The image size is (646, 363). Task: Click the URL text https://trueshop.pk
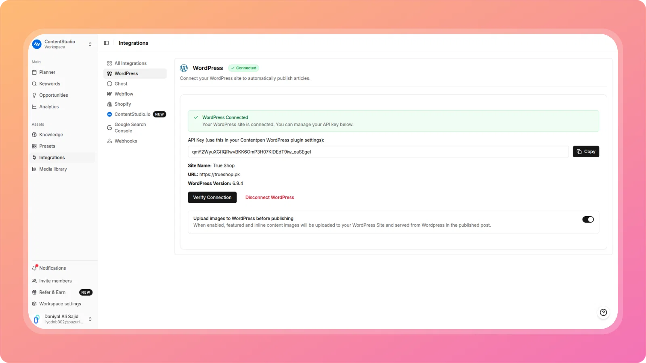coord(220,175)
